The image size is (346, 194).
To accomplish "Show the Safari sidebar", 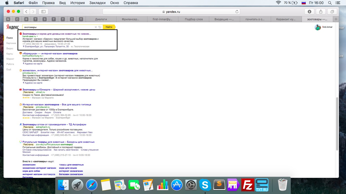I will [43, 12].
